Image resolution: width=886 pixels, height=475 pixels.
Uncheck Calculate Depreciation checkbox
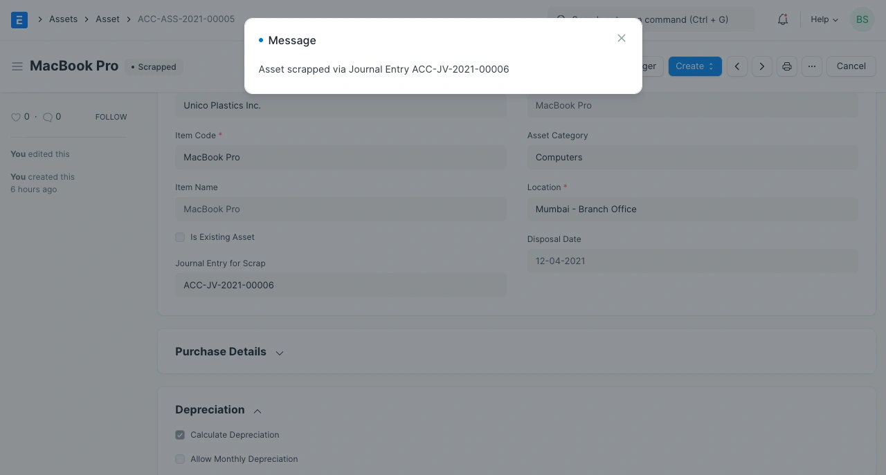(x=180, y=435)
